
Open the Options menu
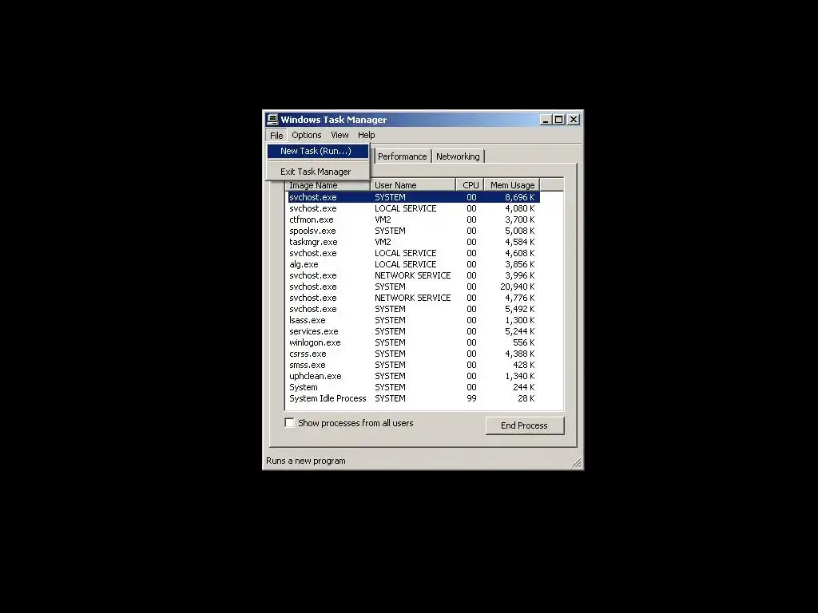pyautogui.click(x=306, y=135)
